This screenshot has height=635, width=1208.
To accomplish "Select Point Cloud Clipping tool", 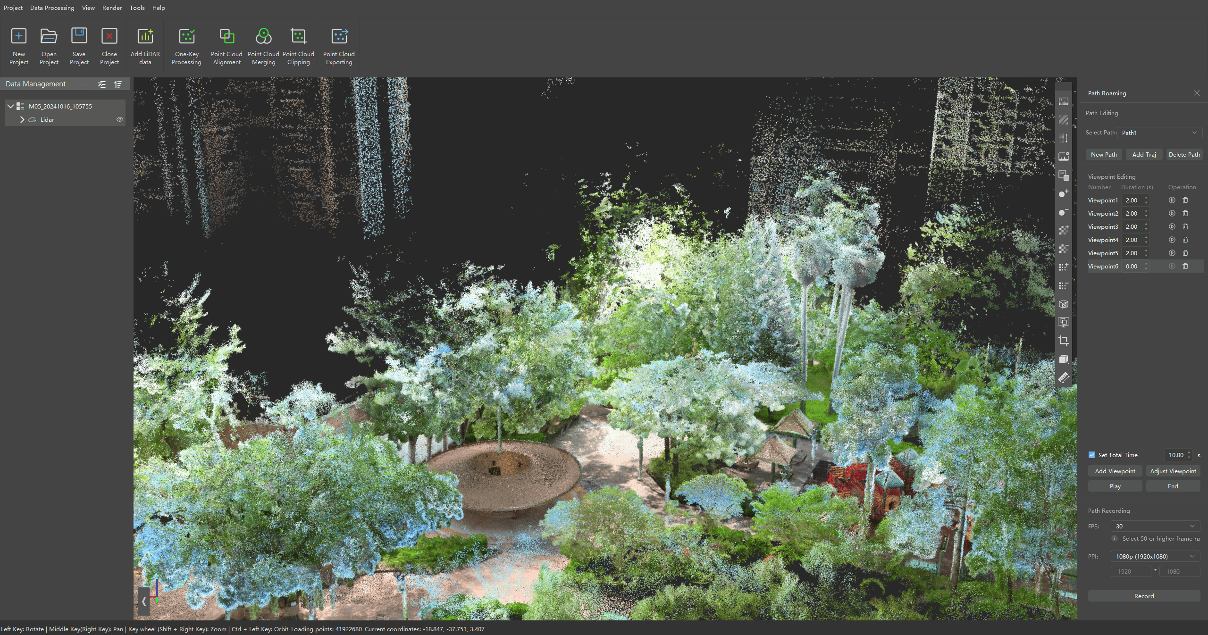I will click(298, 37).
